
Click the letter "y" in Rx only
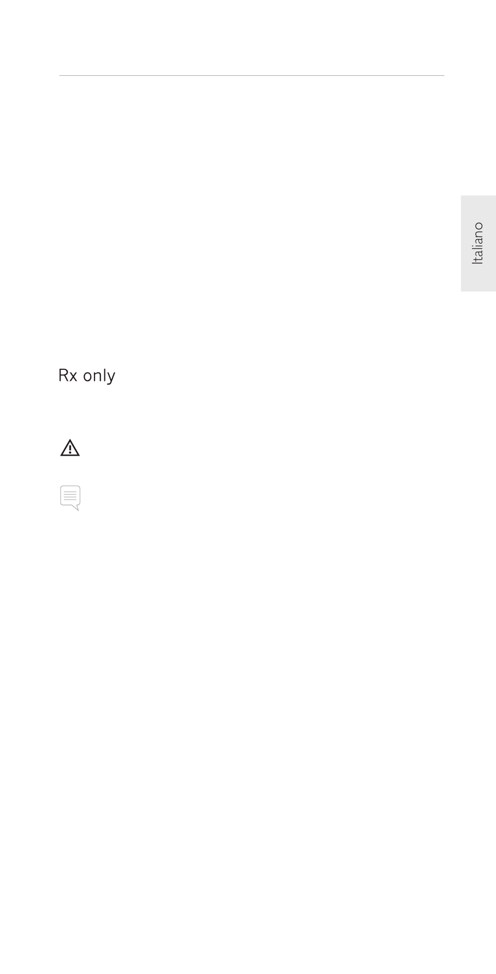[x=112, y=378]
